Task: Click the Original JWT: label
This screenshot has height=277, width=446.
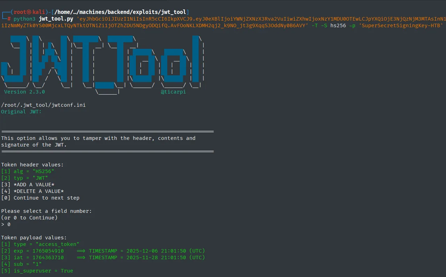Action: [x=21, y=112]
